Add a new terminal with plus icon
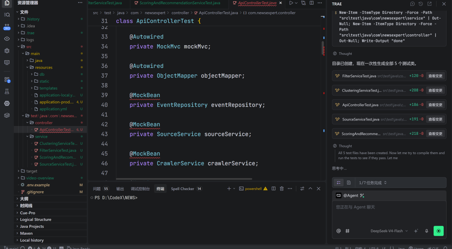 (x=229, y=189)
